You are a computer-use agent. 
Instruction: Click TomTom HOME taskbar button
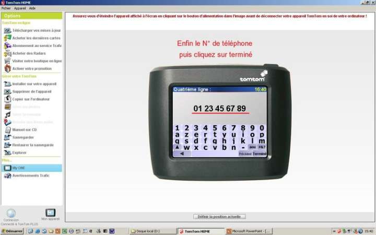[201, 231]
